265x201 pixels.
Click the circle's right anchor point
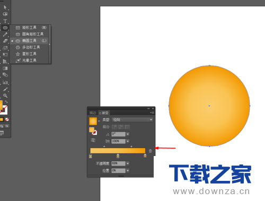[250, 106]
